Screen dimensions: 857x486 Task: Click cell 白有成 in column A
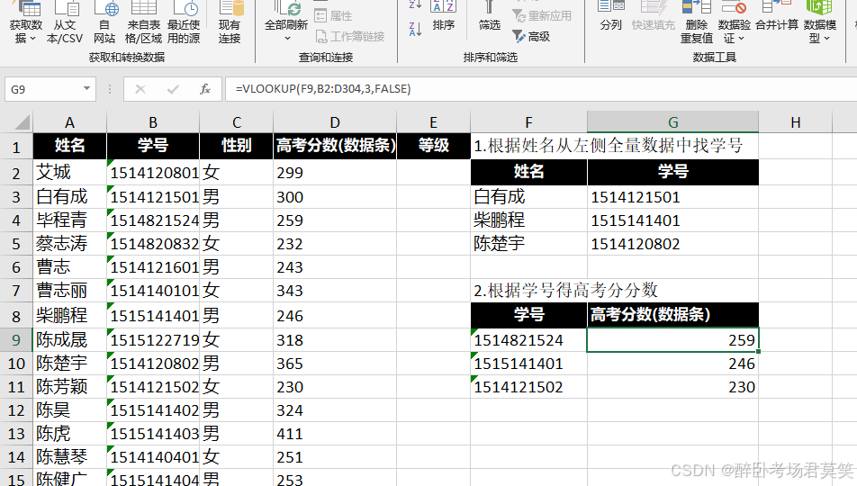pos(69,197)
